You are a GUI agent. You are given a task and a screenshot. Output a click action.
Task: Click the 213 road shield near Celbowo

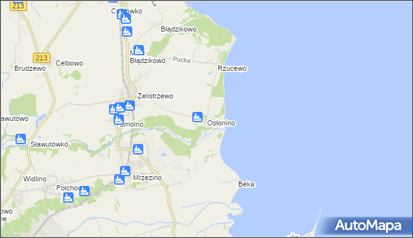41,58
